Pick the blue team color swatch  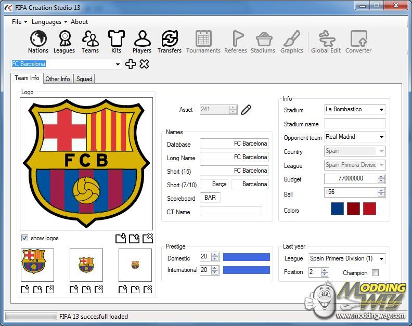(337, 209)
